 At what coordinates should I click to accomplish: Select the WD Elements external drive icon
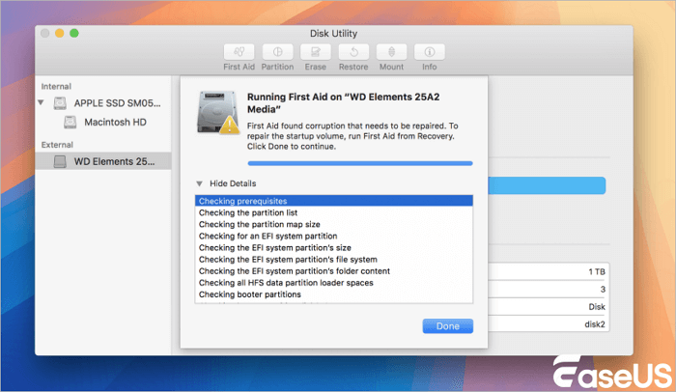(60, 161)
